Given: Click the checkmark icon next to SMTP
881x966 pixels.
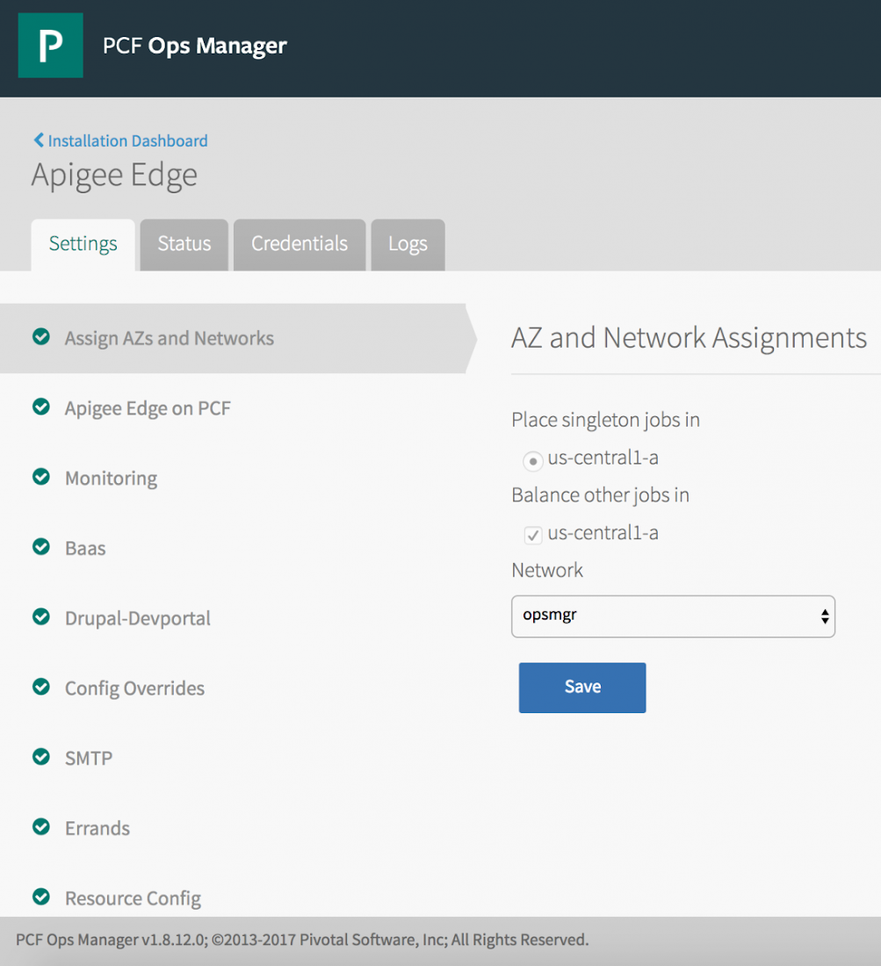Looking at the screenshot, I should click(x=40, y=757).
